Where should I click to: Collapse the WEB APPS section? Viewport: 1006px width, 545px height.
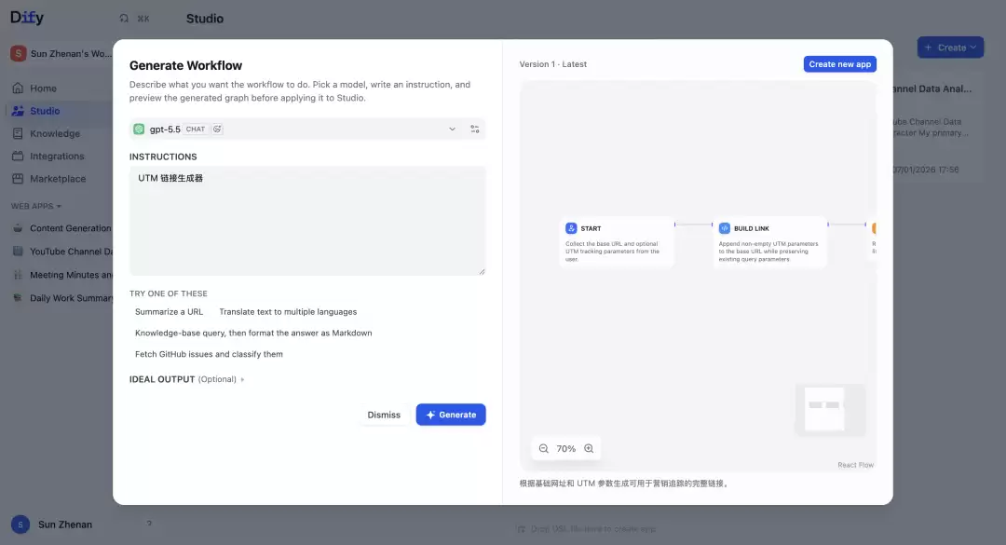pyautogui.click(x=36, y=206)
